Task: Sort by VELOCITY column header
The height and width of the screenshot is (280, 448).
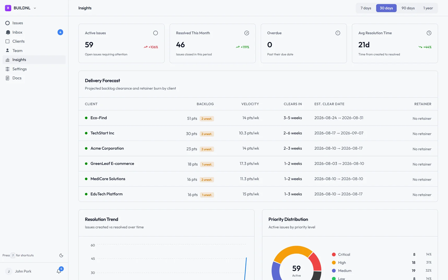Action: (x=250, y=104)
